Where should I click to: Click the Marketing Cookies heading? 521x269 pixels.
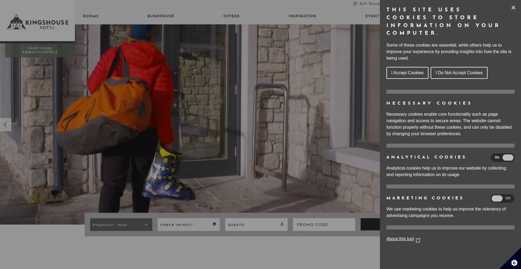(425, 198)
